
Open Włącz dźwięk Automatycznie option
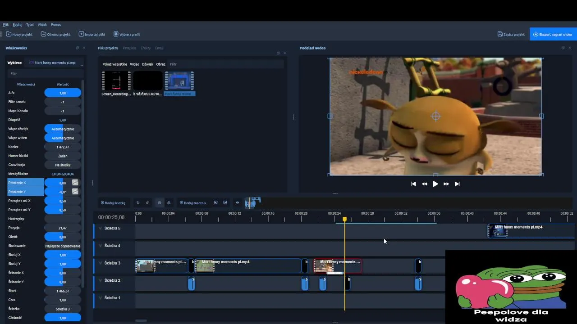click(63, 129)
